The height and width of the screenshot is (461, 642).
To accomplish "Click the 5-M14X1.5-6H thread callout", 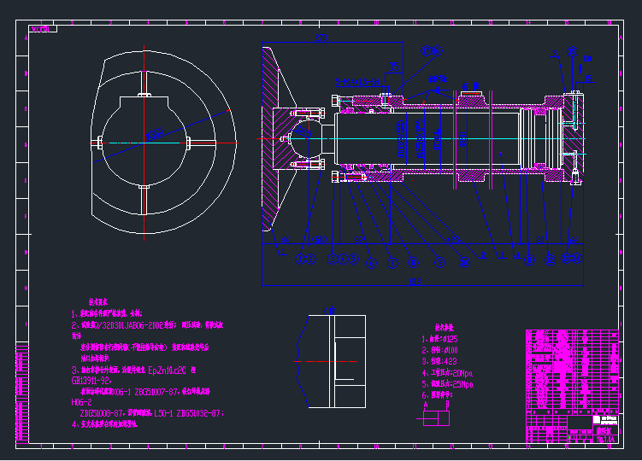I will (x=357, y=82).
